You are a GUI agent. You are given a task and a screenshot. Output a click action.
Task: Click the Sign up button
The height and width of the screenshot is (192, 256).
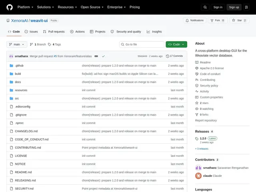(x=234, y=7)
